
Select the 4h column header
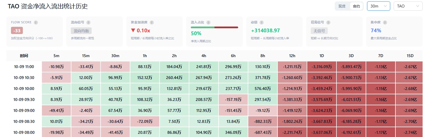click(204, 56)
